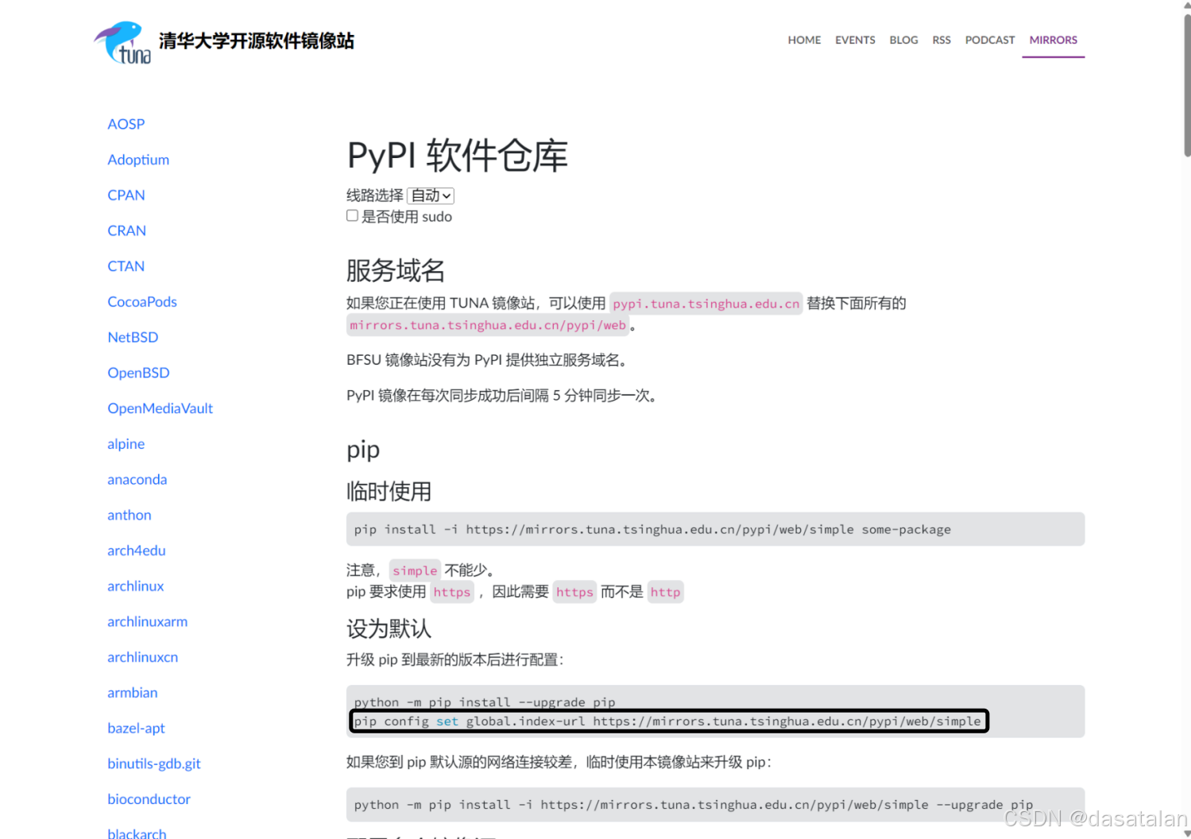Viewport: 1191px width, 839px height.
Task: Open the archlinuxarm mirror link
Action: [x=148, y=621]
